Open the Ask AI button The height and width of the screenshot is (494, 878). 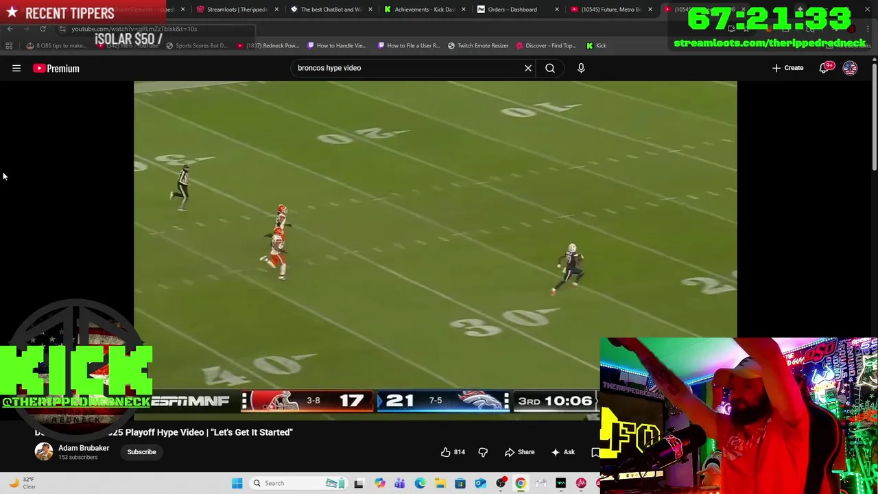coord(563,452)
